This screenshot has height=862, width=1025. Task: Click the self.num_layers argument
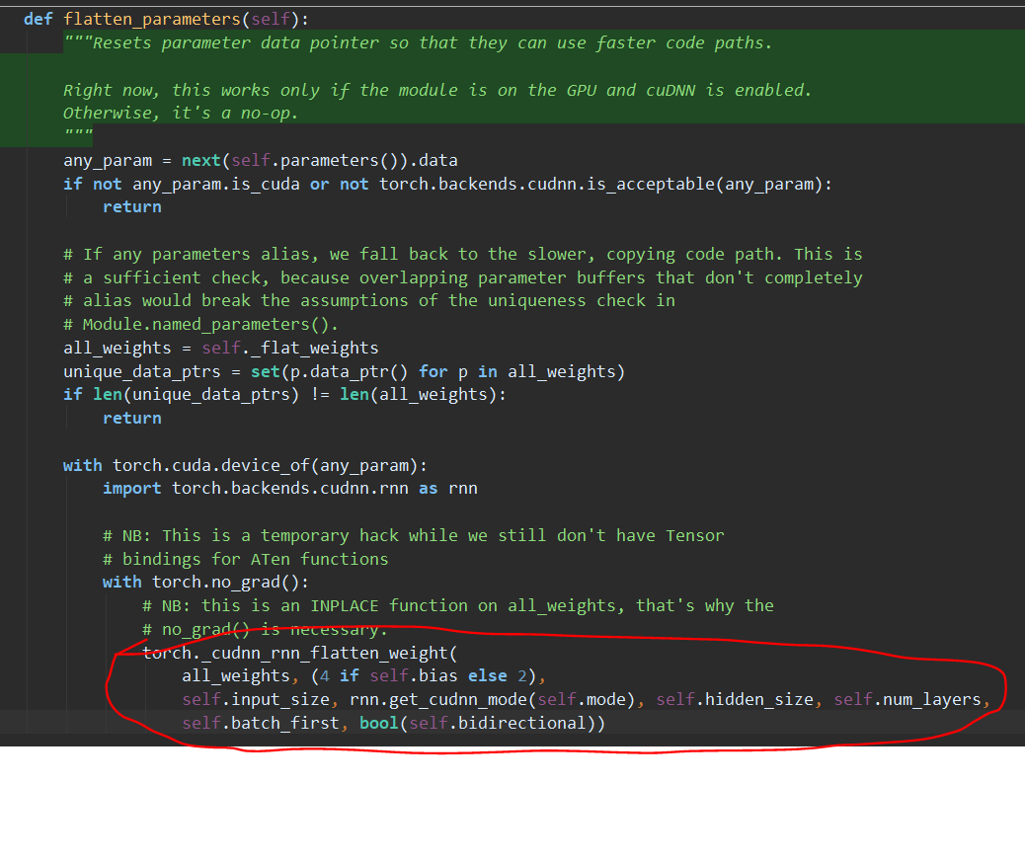[907, 700]
